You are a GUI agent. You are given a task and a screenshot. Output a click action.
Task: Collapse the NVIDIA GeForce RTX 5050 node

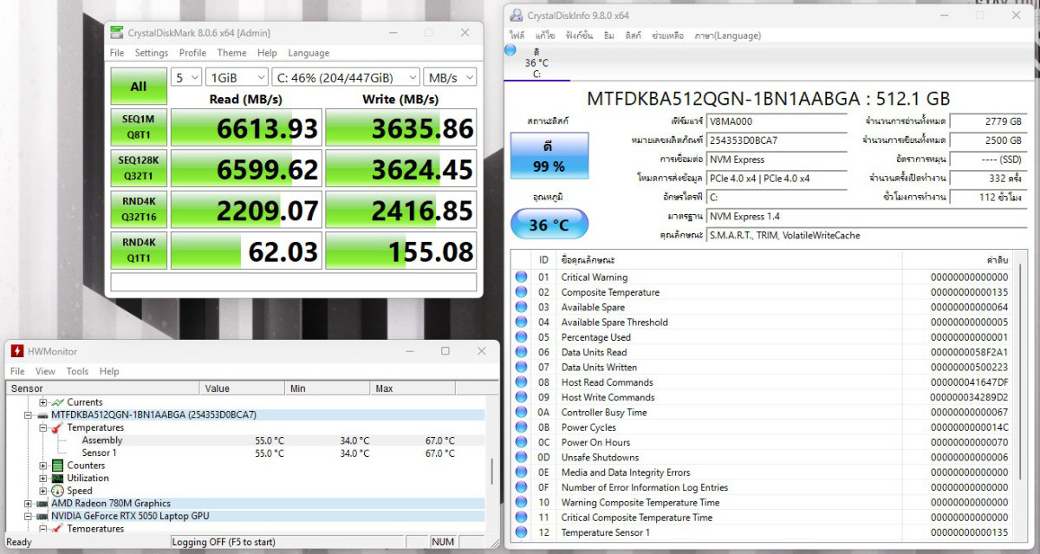pos(28,516)
